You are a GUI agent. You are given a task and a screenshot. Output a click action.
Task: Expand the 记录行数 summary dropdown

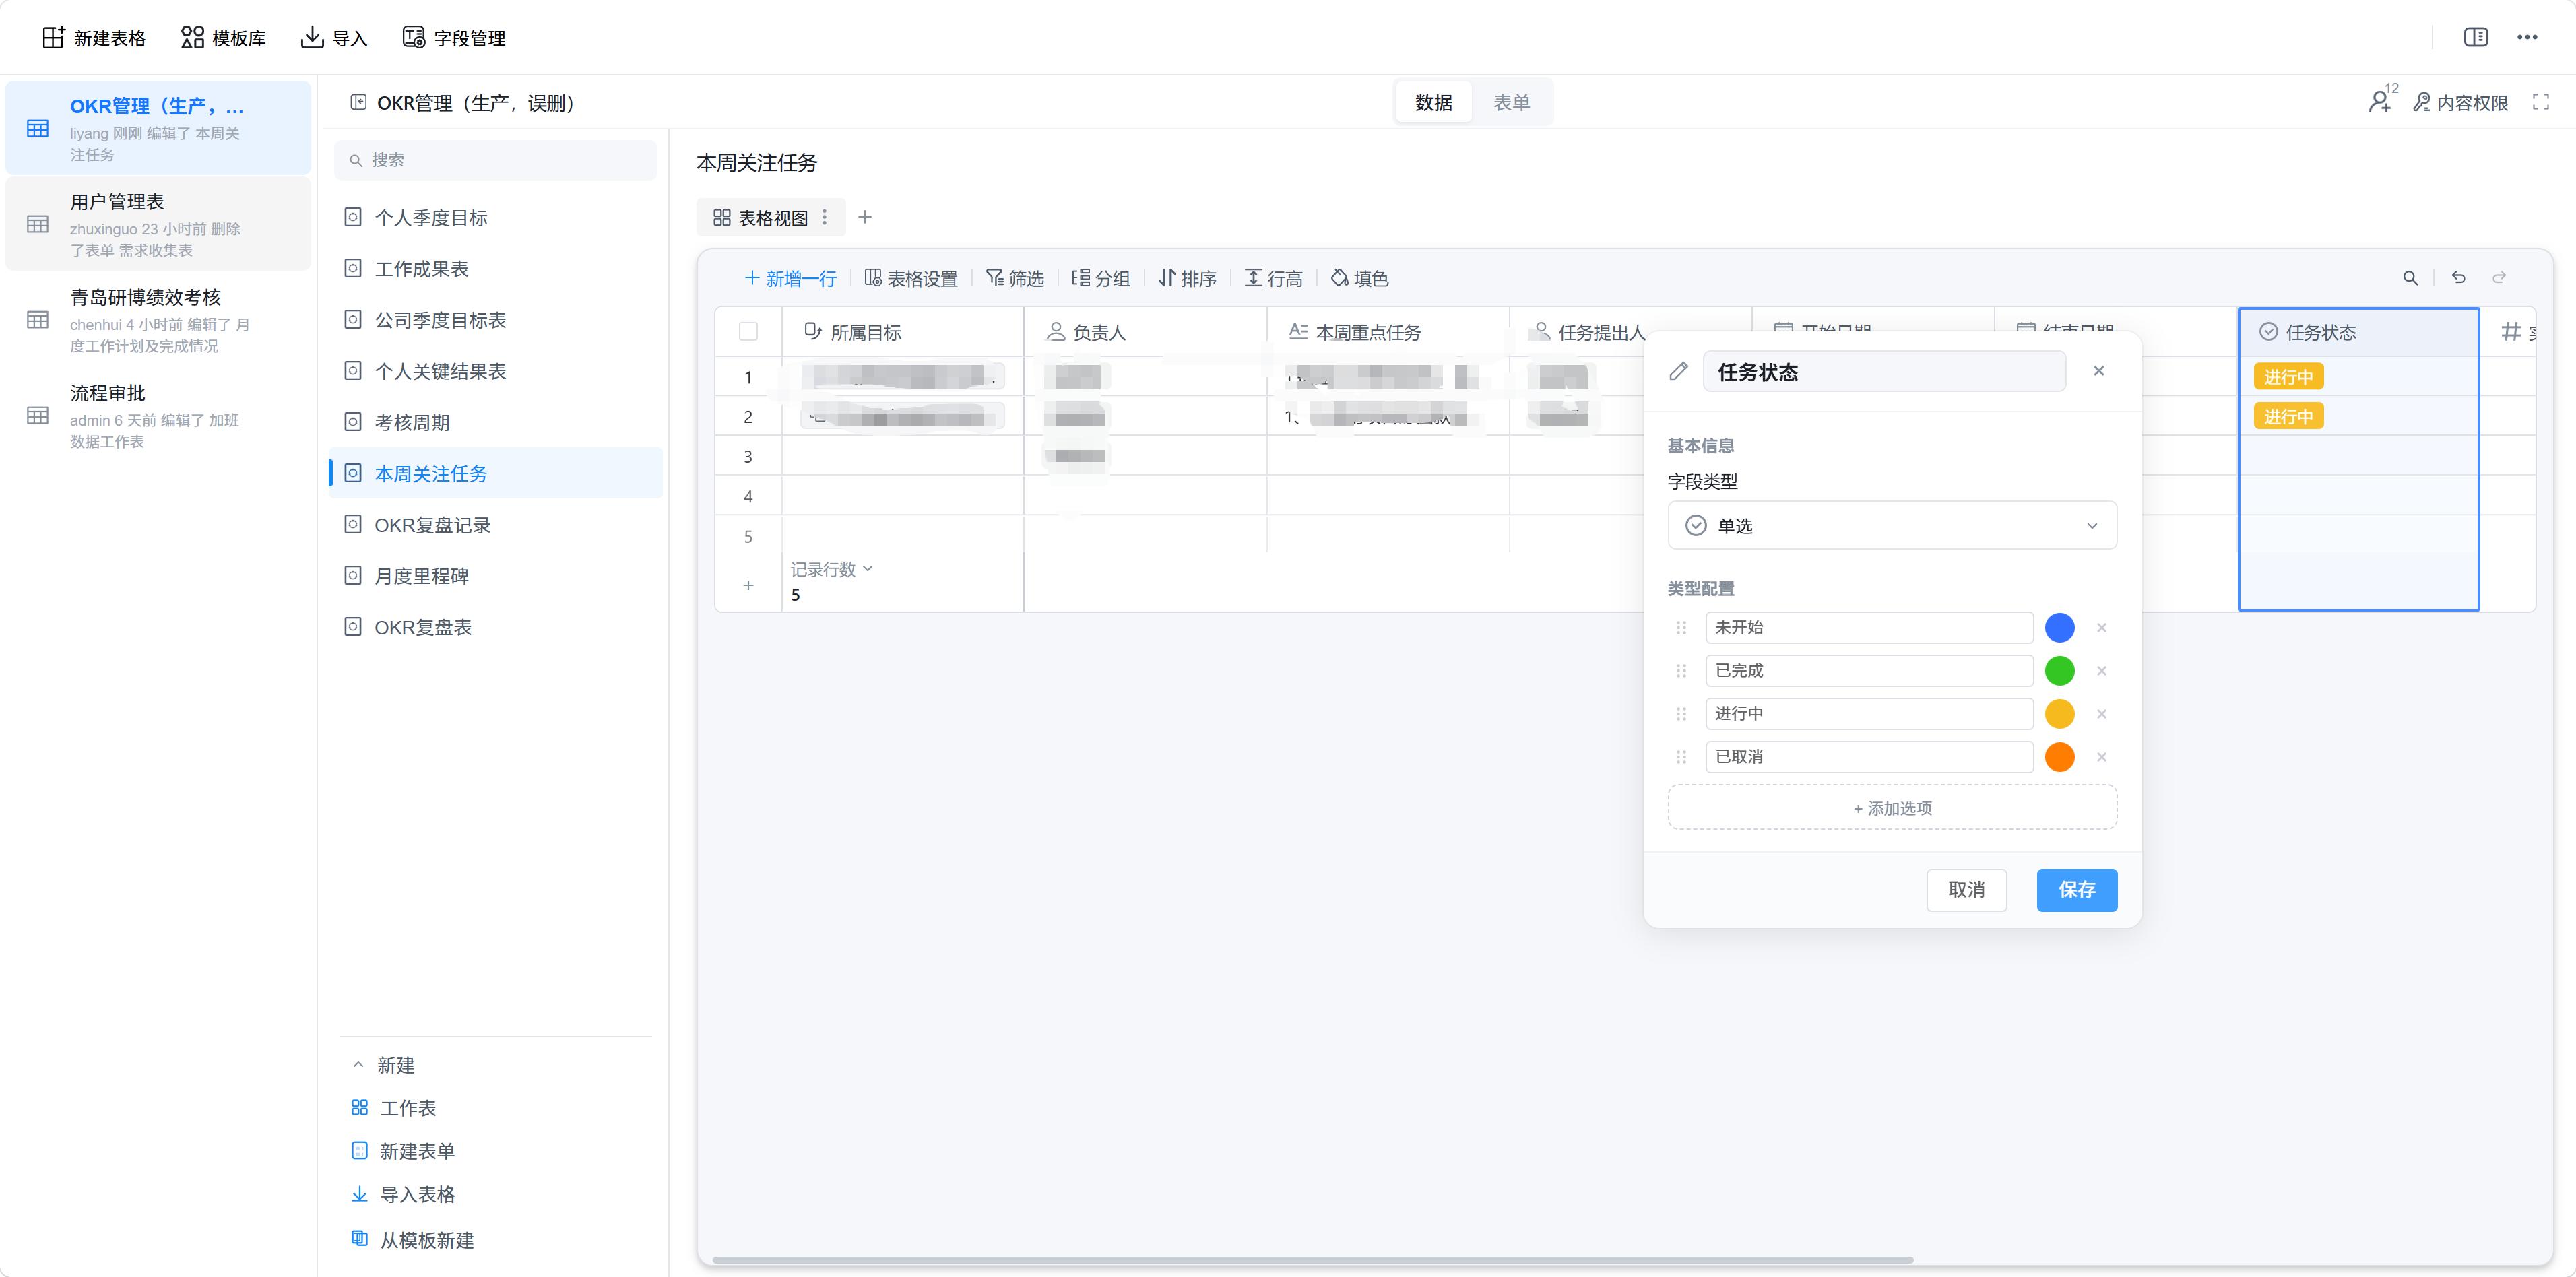coord(831,569)
